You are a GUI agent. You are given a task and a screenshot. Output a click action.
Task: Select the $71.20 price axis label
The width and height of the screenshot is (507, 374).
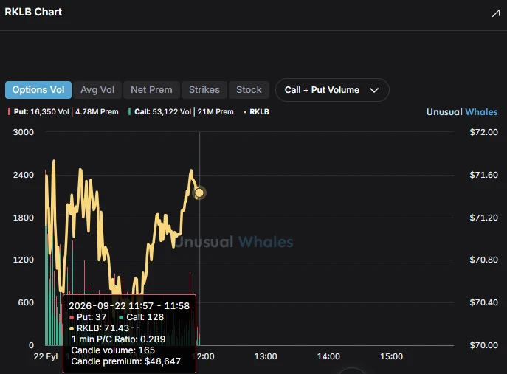point(483,218)
